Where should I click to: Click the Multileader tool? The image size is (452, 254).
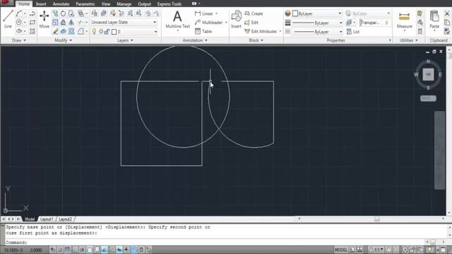pyautogui.click(x=209, y=23)
